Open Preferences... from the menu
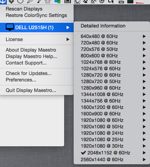This screenshot has height=167, width=150. 37,80
